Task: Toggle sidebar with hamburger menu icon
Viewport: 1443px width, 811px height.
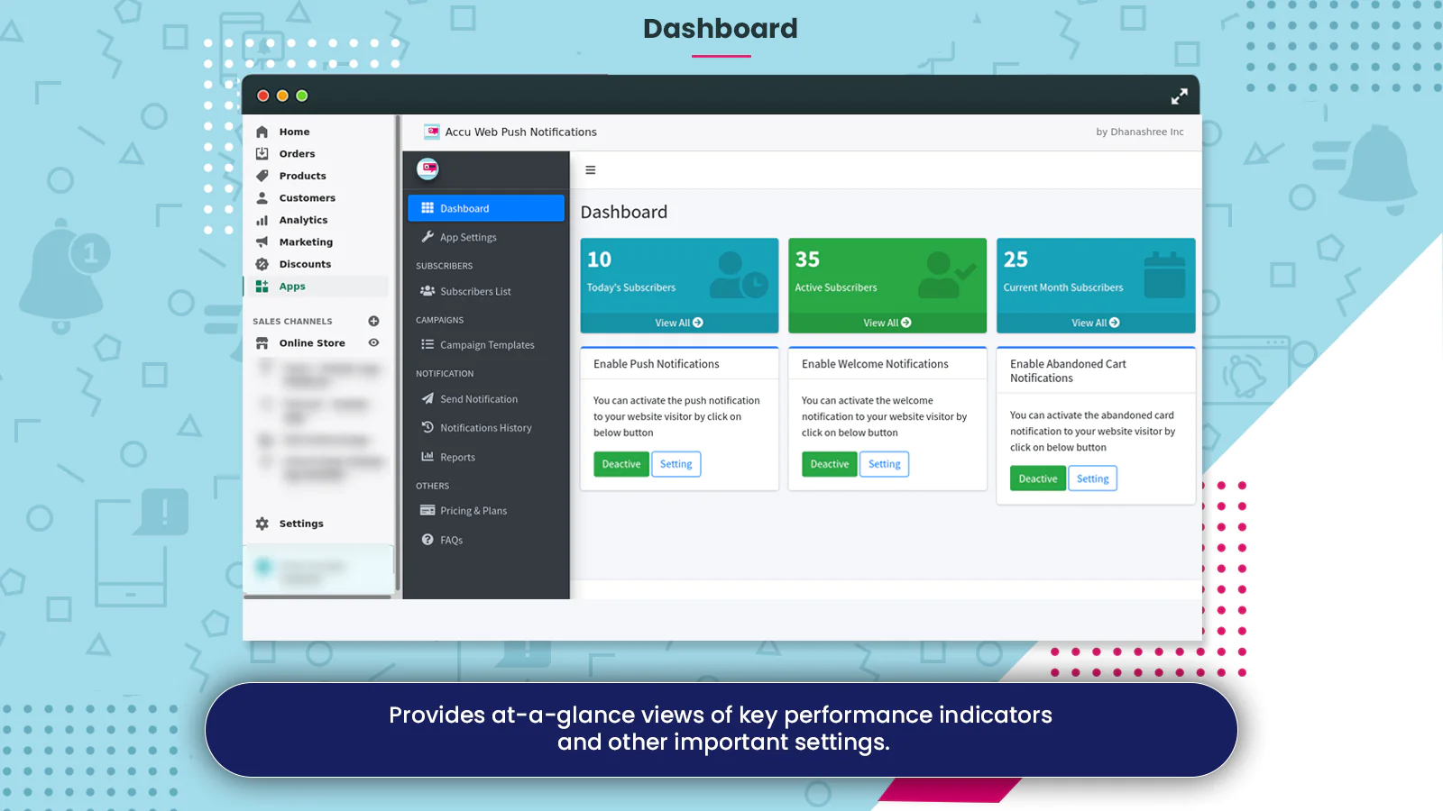Action: click(591, 169)
